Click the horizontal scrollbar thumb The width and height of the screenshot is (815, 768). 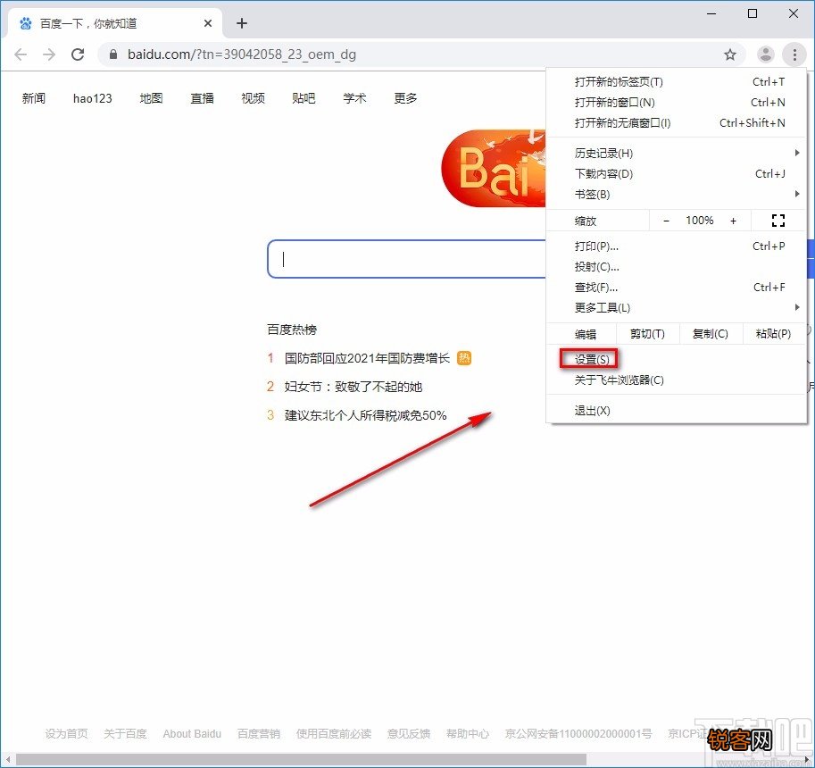tap(301, 760)
